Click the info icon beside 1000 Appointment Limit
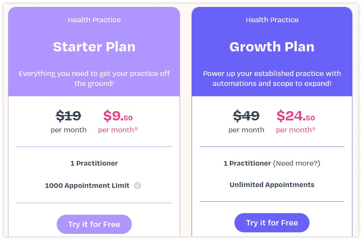The height and width of the screenshot is (240, 362). click(138, 186)
